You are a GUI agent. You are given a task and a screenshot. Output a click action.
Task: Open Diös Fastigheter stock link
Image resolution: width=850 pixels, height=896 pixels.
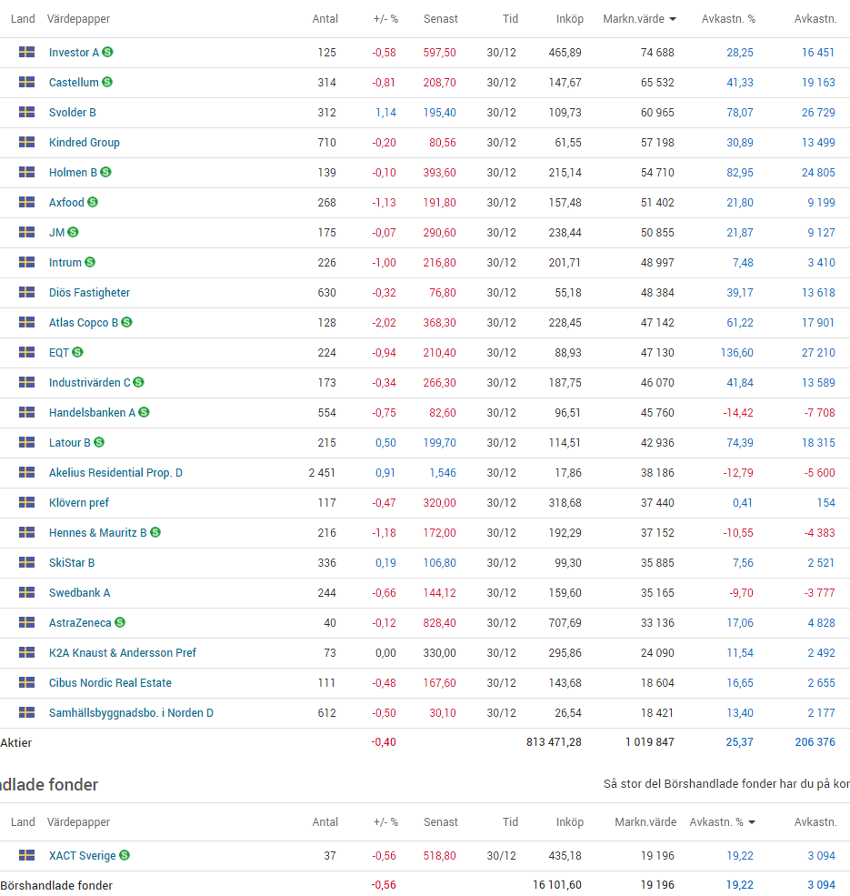tap(90, 293)
